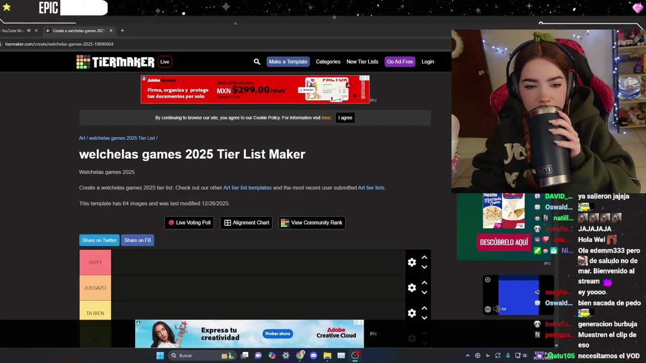This screenshot has height=363, width=646.
Task: Click the TierMaker logo
Action: (x=115, y=62)
